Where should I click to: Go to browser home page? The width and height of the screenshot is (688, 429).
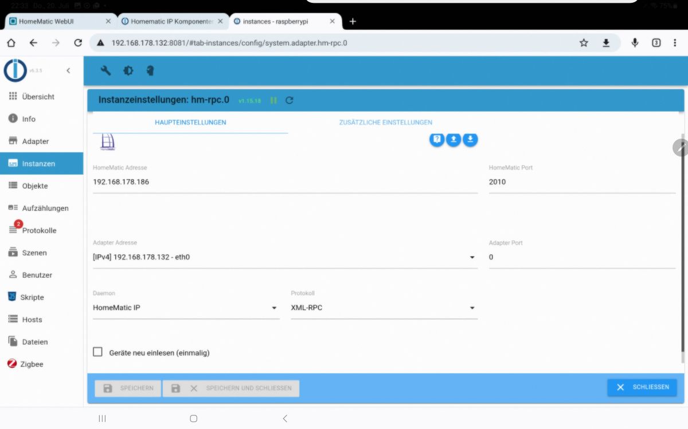11,43
